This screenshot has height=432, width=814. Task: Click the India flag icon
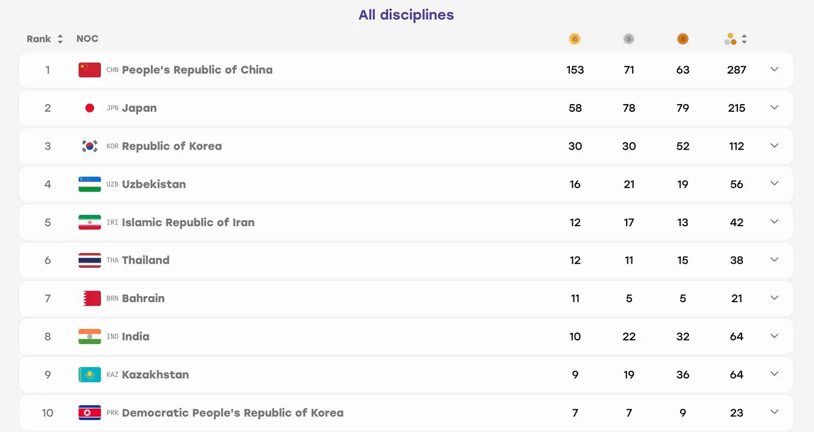90,336
